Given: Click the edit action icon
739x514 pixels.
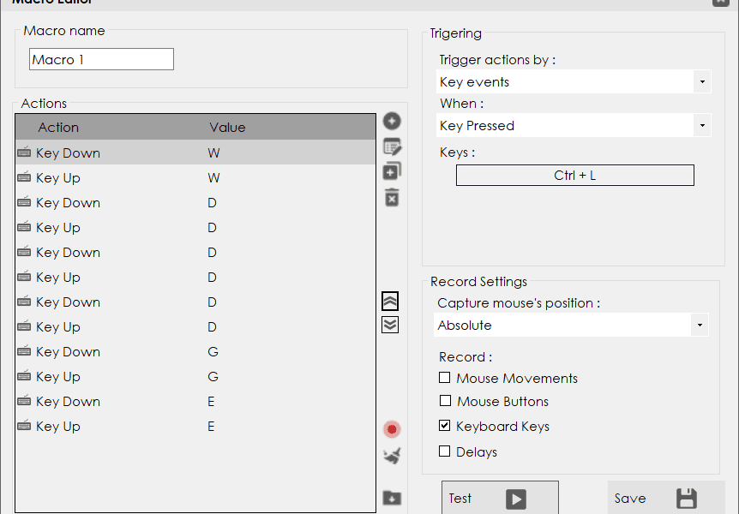Looking at the screenshot, I should 392,146.
